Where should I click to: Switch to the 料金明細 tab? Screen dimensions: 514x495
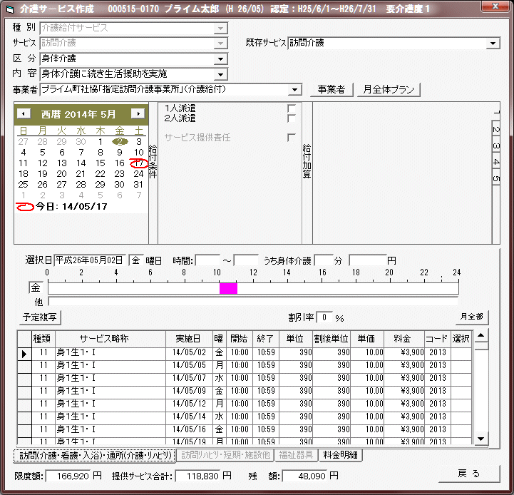(x=341, y=454)
